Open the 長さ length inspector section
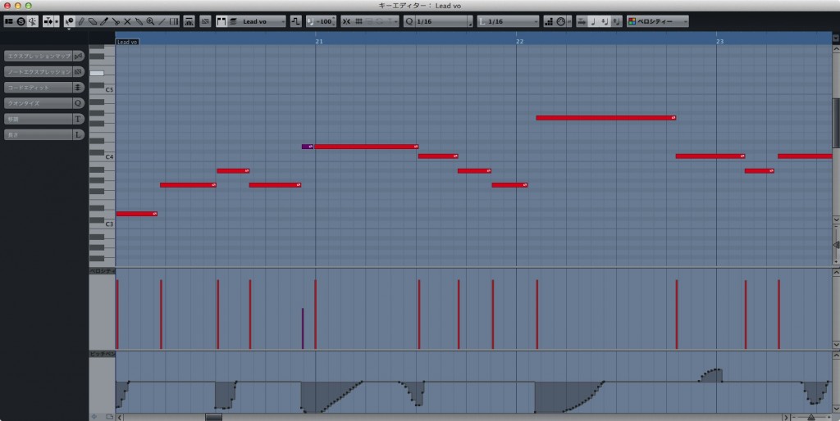Viewport: 840px width, 421px height. (x=39, y=135)
